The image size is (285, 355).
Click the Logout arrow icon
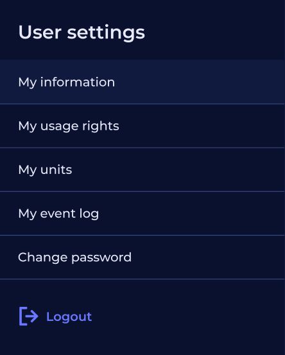[29, 316]
